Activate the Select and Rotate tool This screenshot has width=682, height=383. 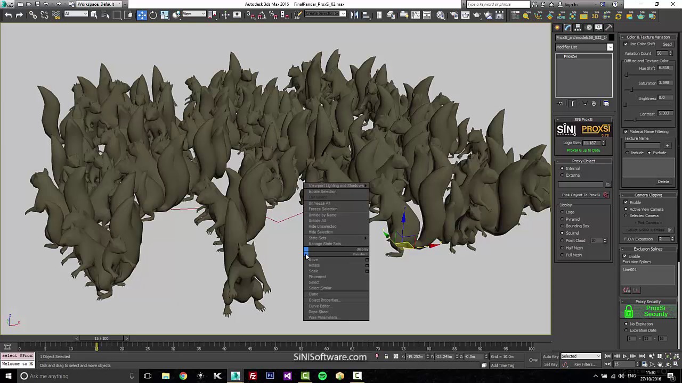pos(153,15)
